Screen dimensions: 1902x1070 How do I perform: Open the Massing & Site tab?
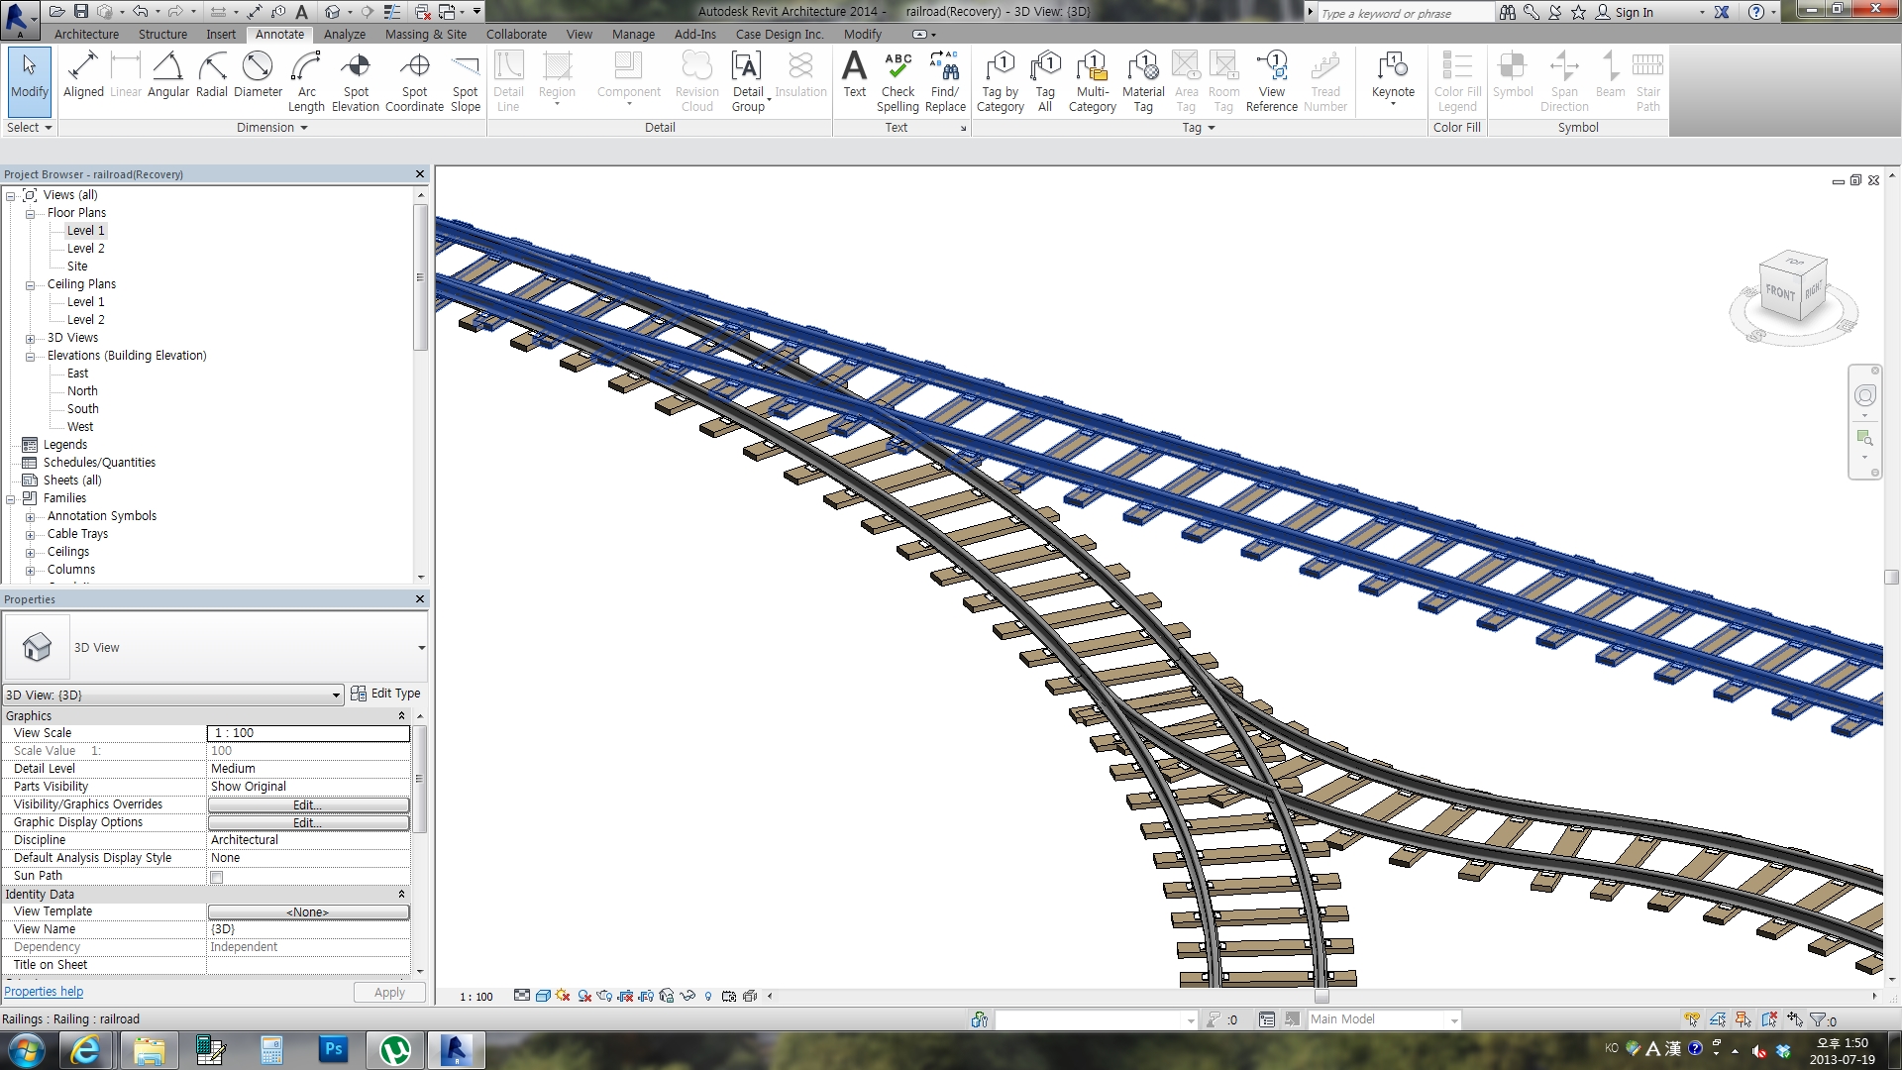click(x=425, y=34)
